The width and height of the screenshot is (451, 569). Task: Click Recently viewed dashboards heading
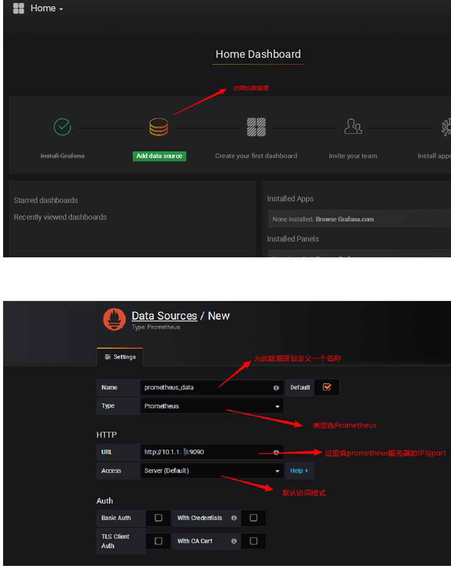(60, 217)
